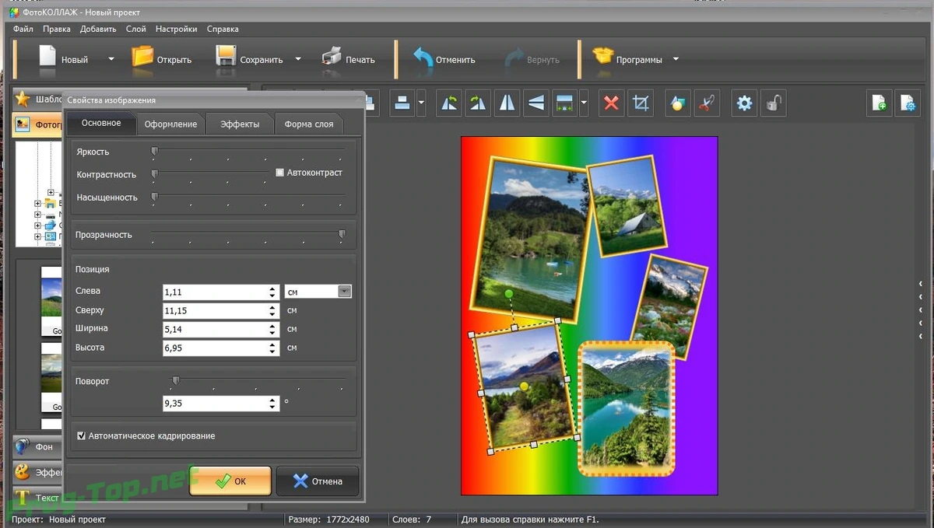Viewport: 934px width, 528px height.
Task: Flip the image vertically via toolbar icon
Action: (535, 103)
